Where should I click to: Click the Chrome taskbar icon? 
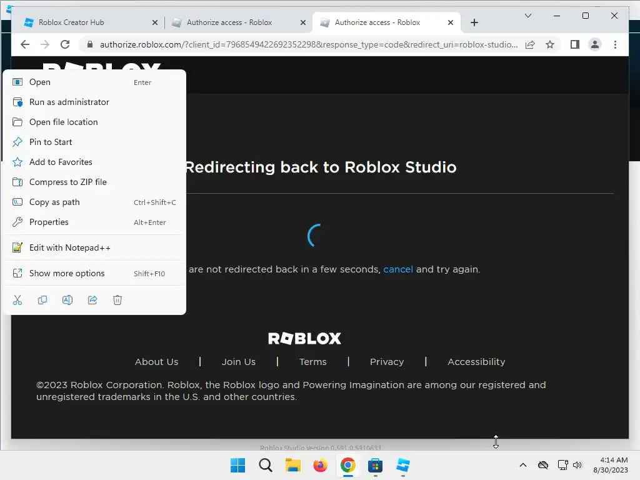coord(347,465)
